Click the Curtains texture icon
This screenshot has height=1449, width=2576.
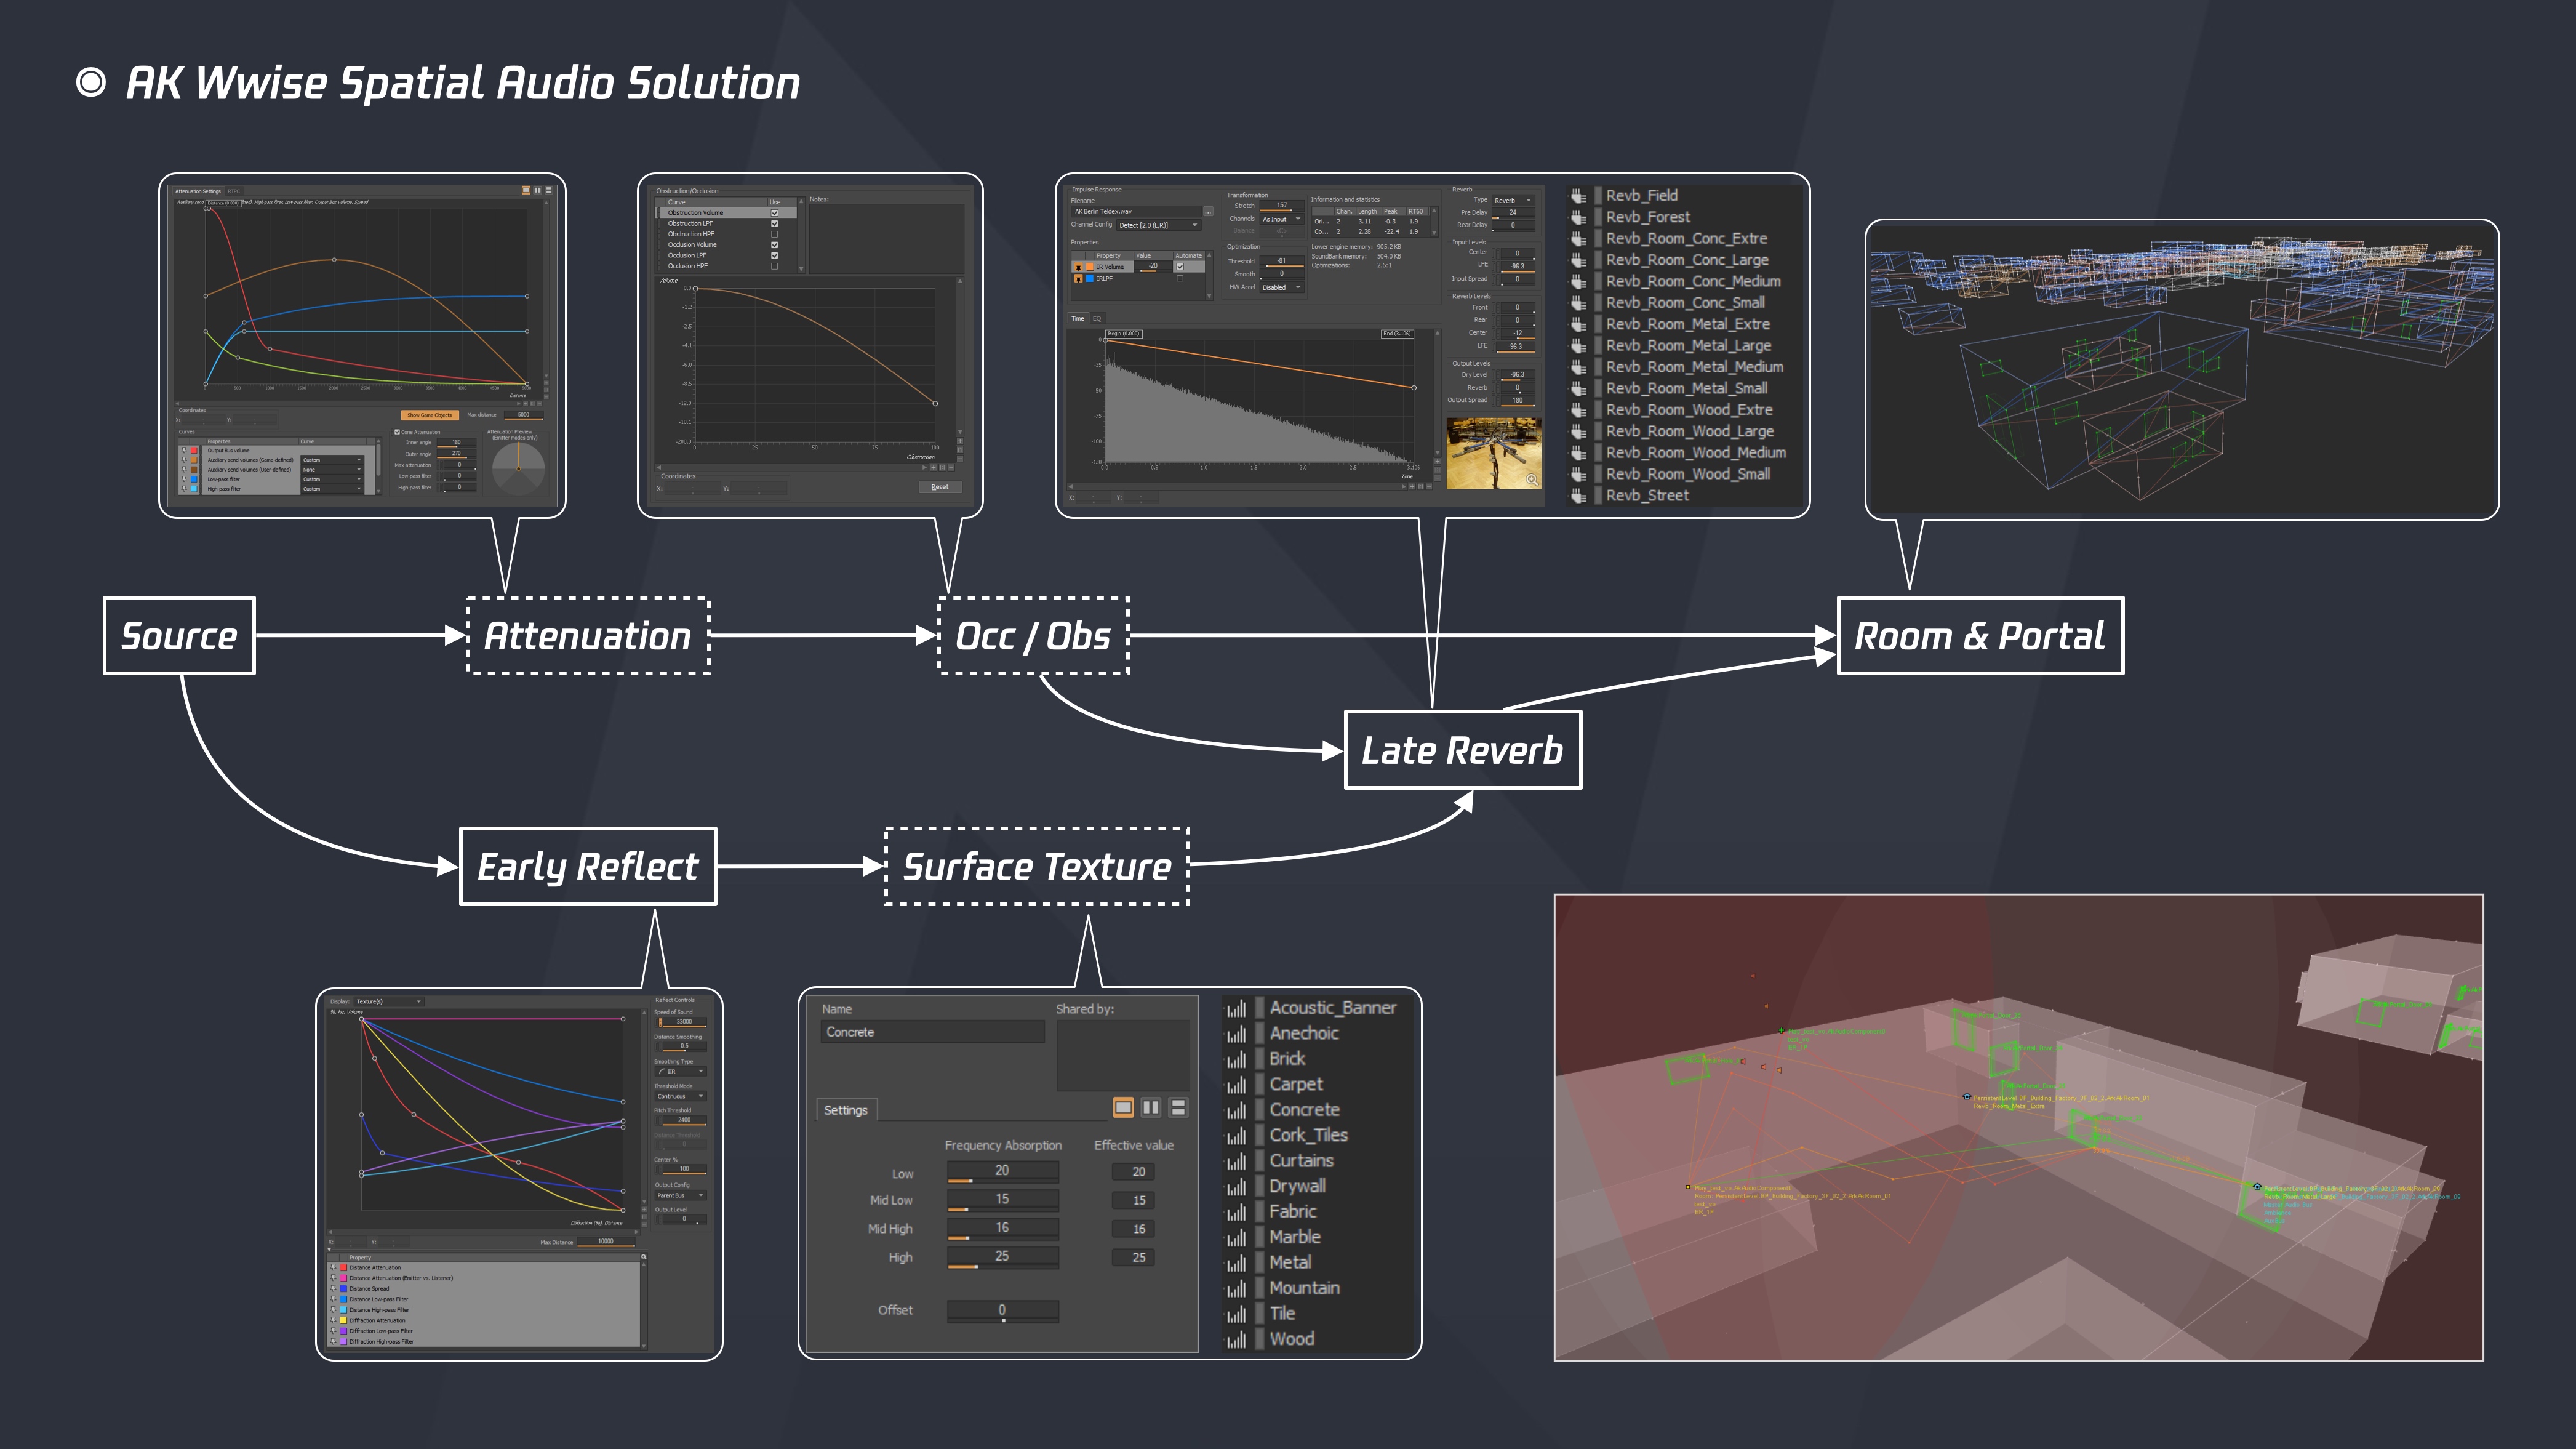coord(1237,1161)
